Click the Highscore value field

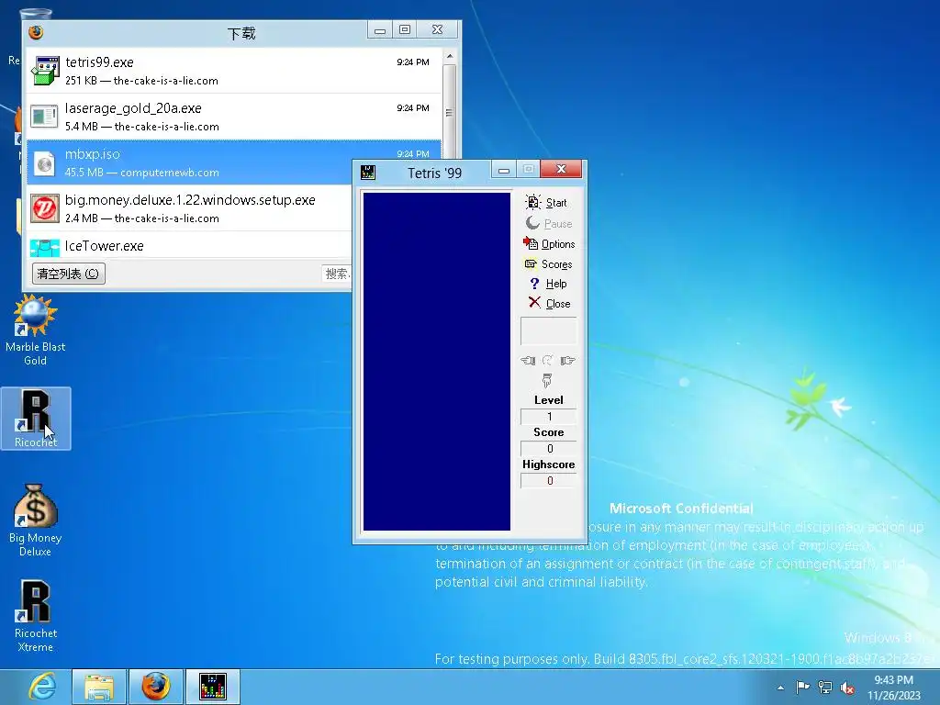tap(549, 481)
